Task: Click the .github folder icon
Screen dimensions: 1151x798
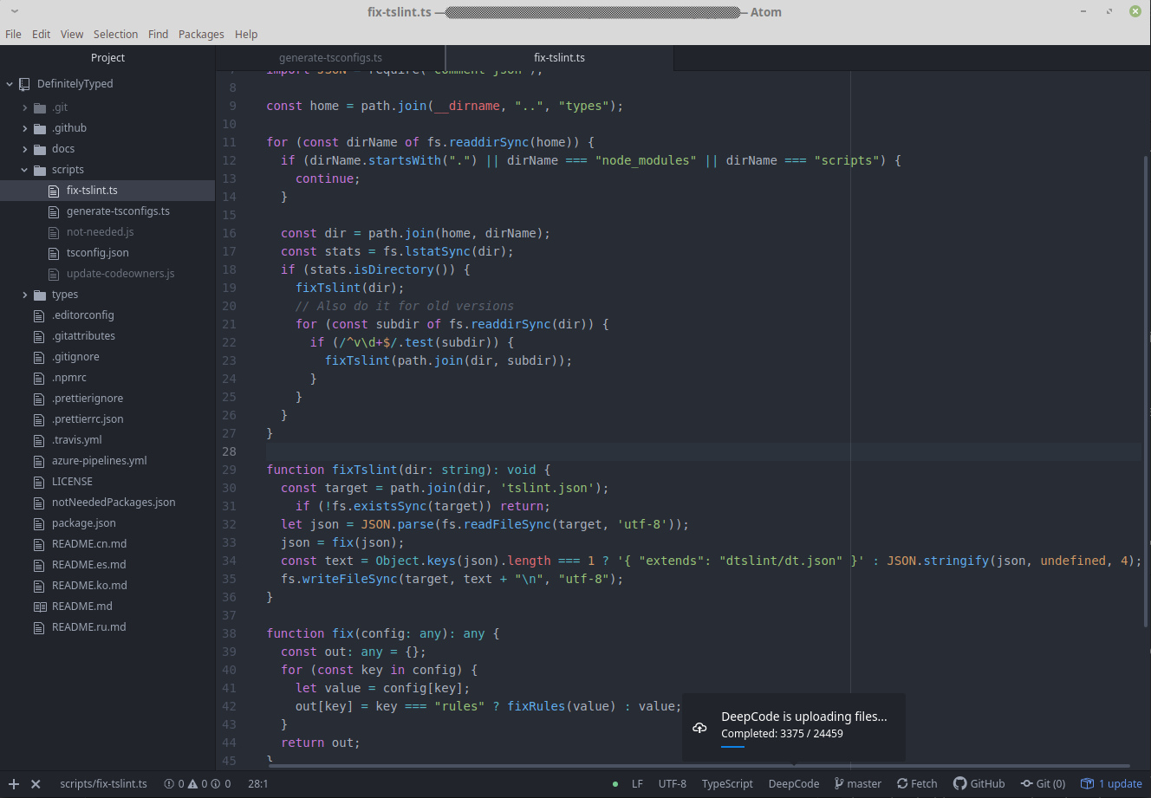Action: coord(39,128)
